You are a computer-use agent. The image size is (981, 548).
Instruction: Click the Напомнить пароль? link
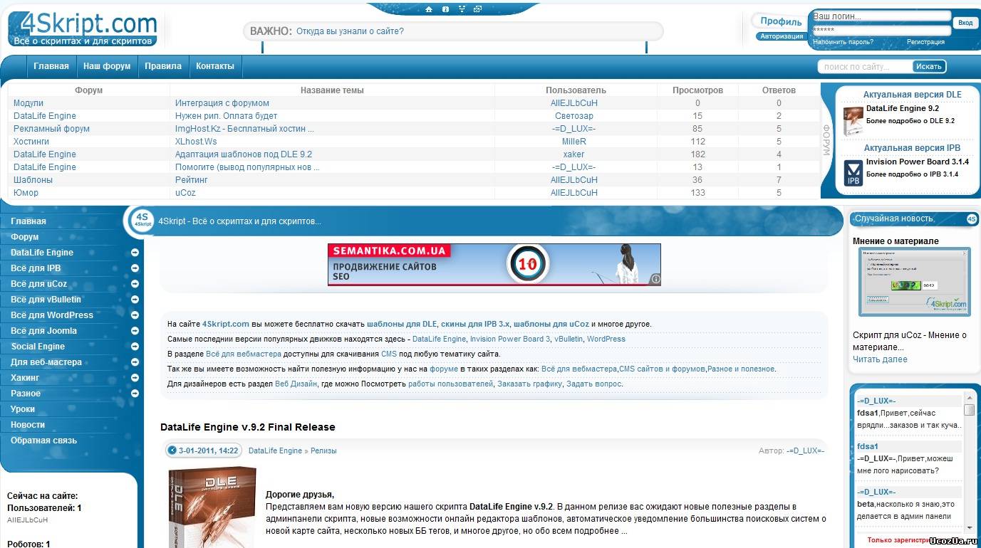click(x=844, y=42)
